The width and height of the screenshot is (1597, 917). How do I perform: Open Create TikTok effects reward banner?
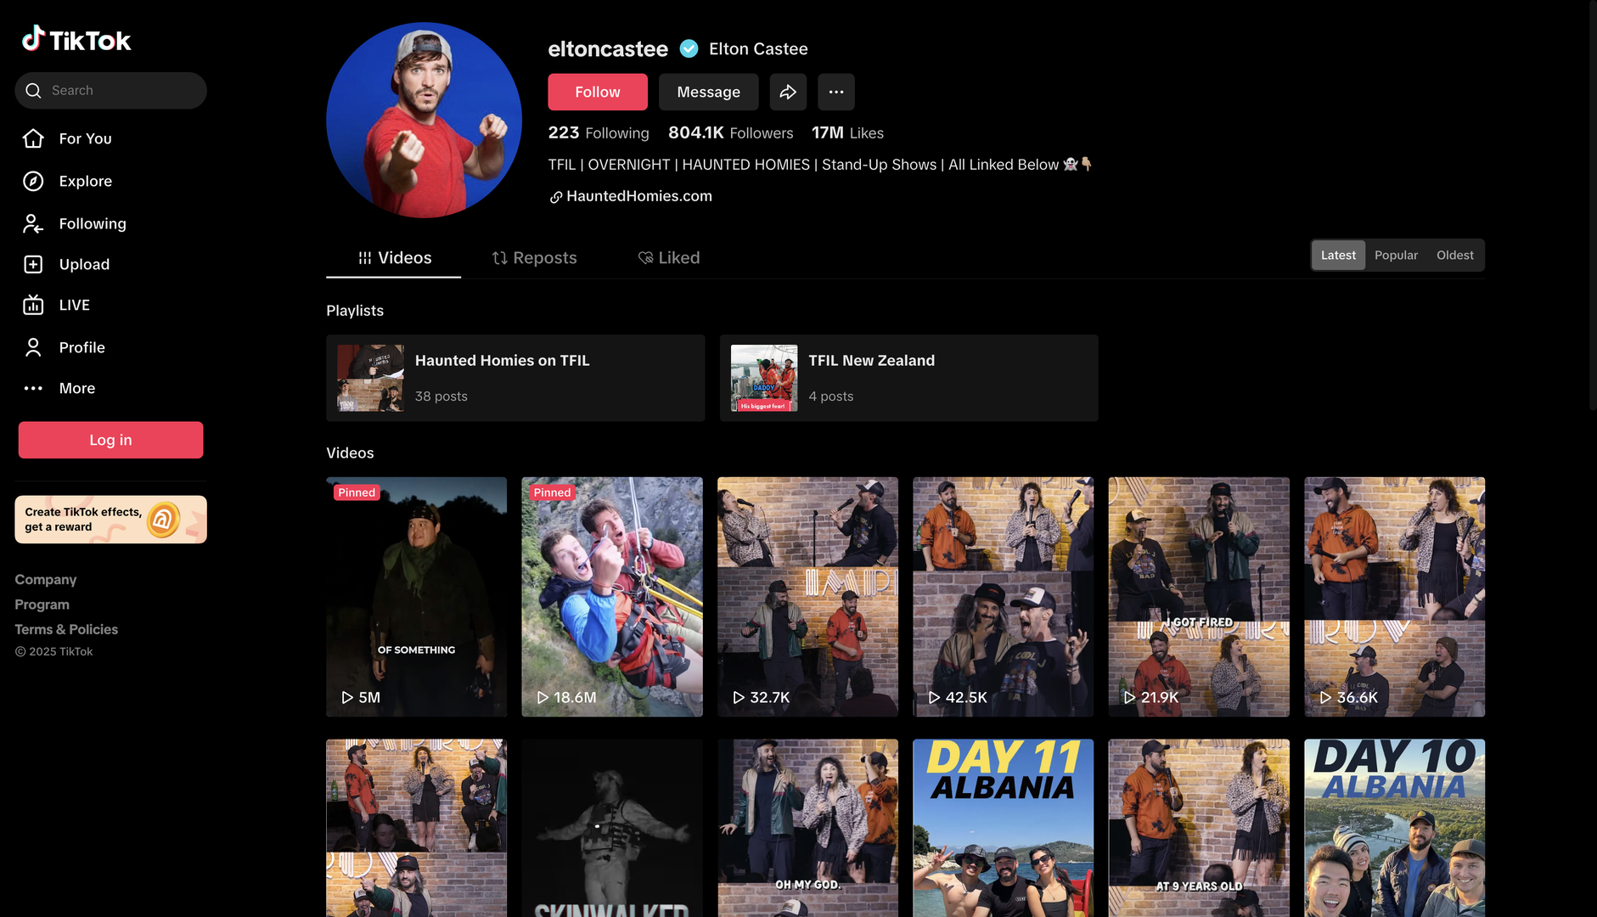110,520
